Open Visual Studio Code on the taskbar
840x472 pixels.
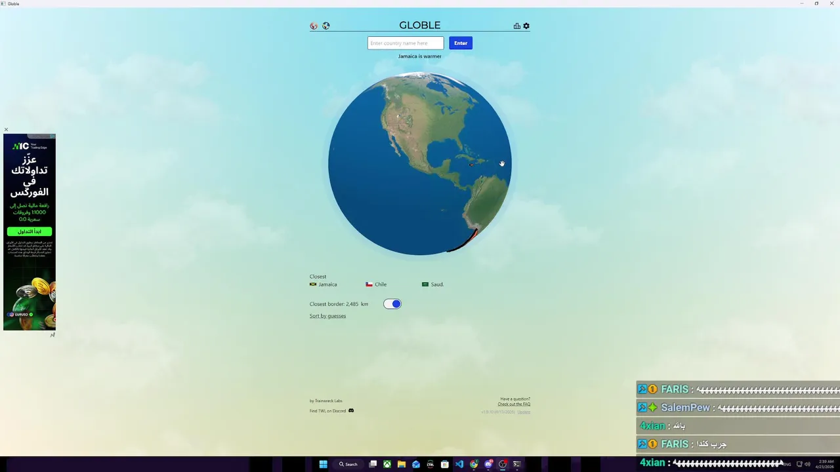click(x=459, y=464)
